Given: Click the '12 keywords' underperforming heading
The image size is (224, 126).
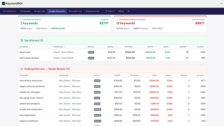Looking at the screenshot, I should point(125,23).
